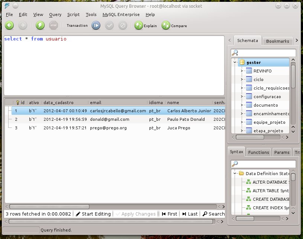Click the gestor database icon

242,62
